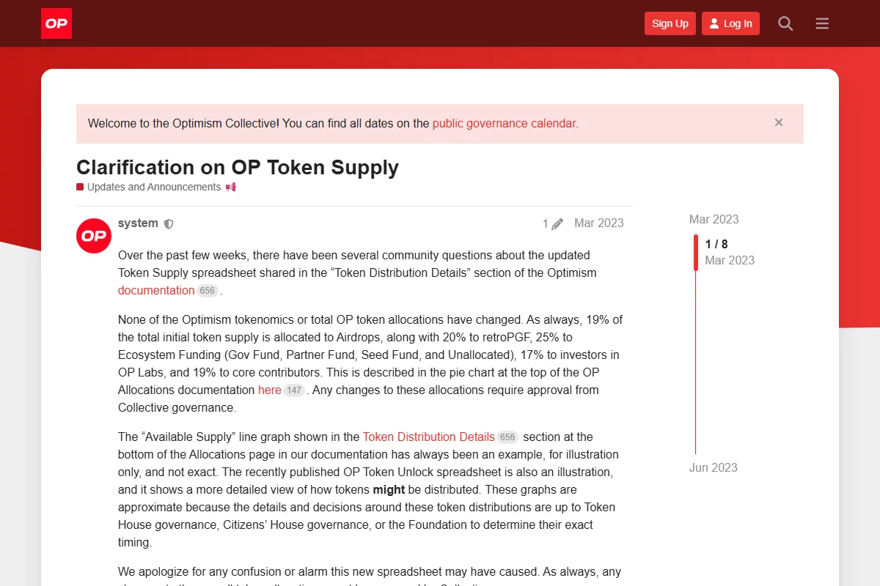Click the megaphone emoji beside category
The width and height of the screenshot is (880, 586).
tap(231, 187)
